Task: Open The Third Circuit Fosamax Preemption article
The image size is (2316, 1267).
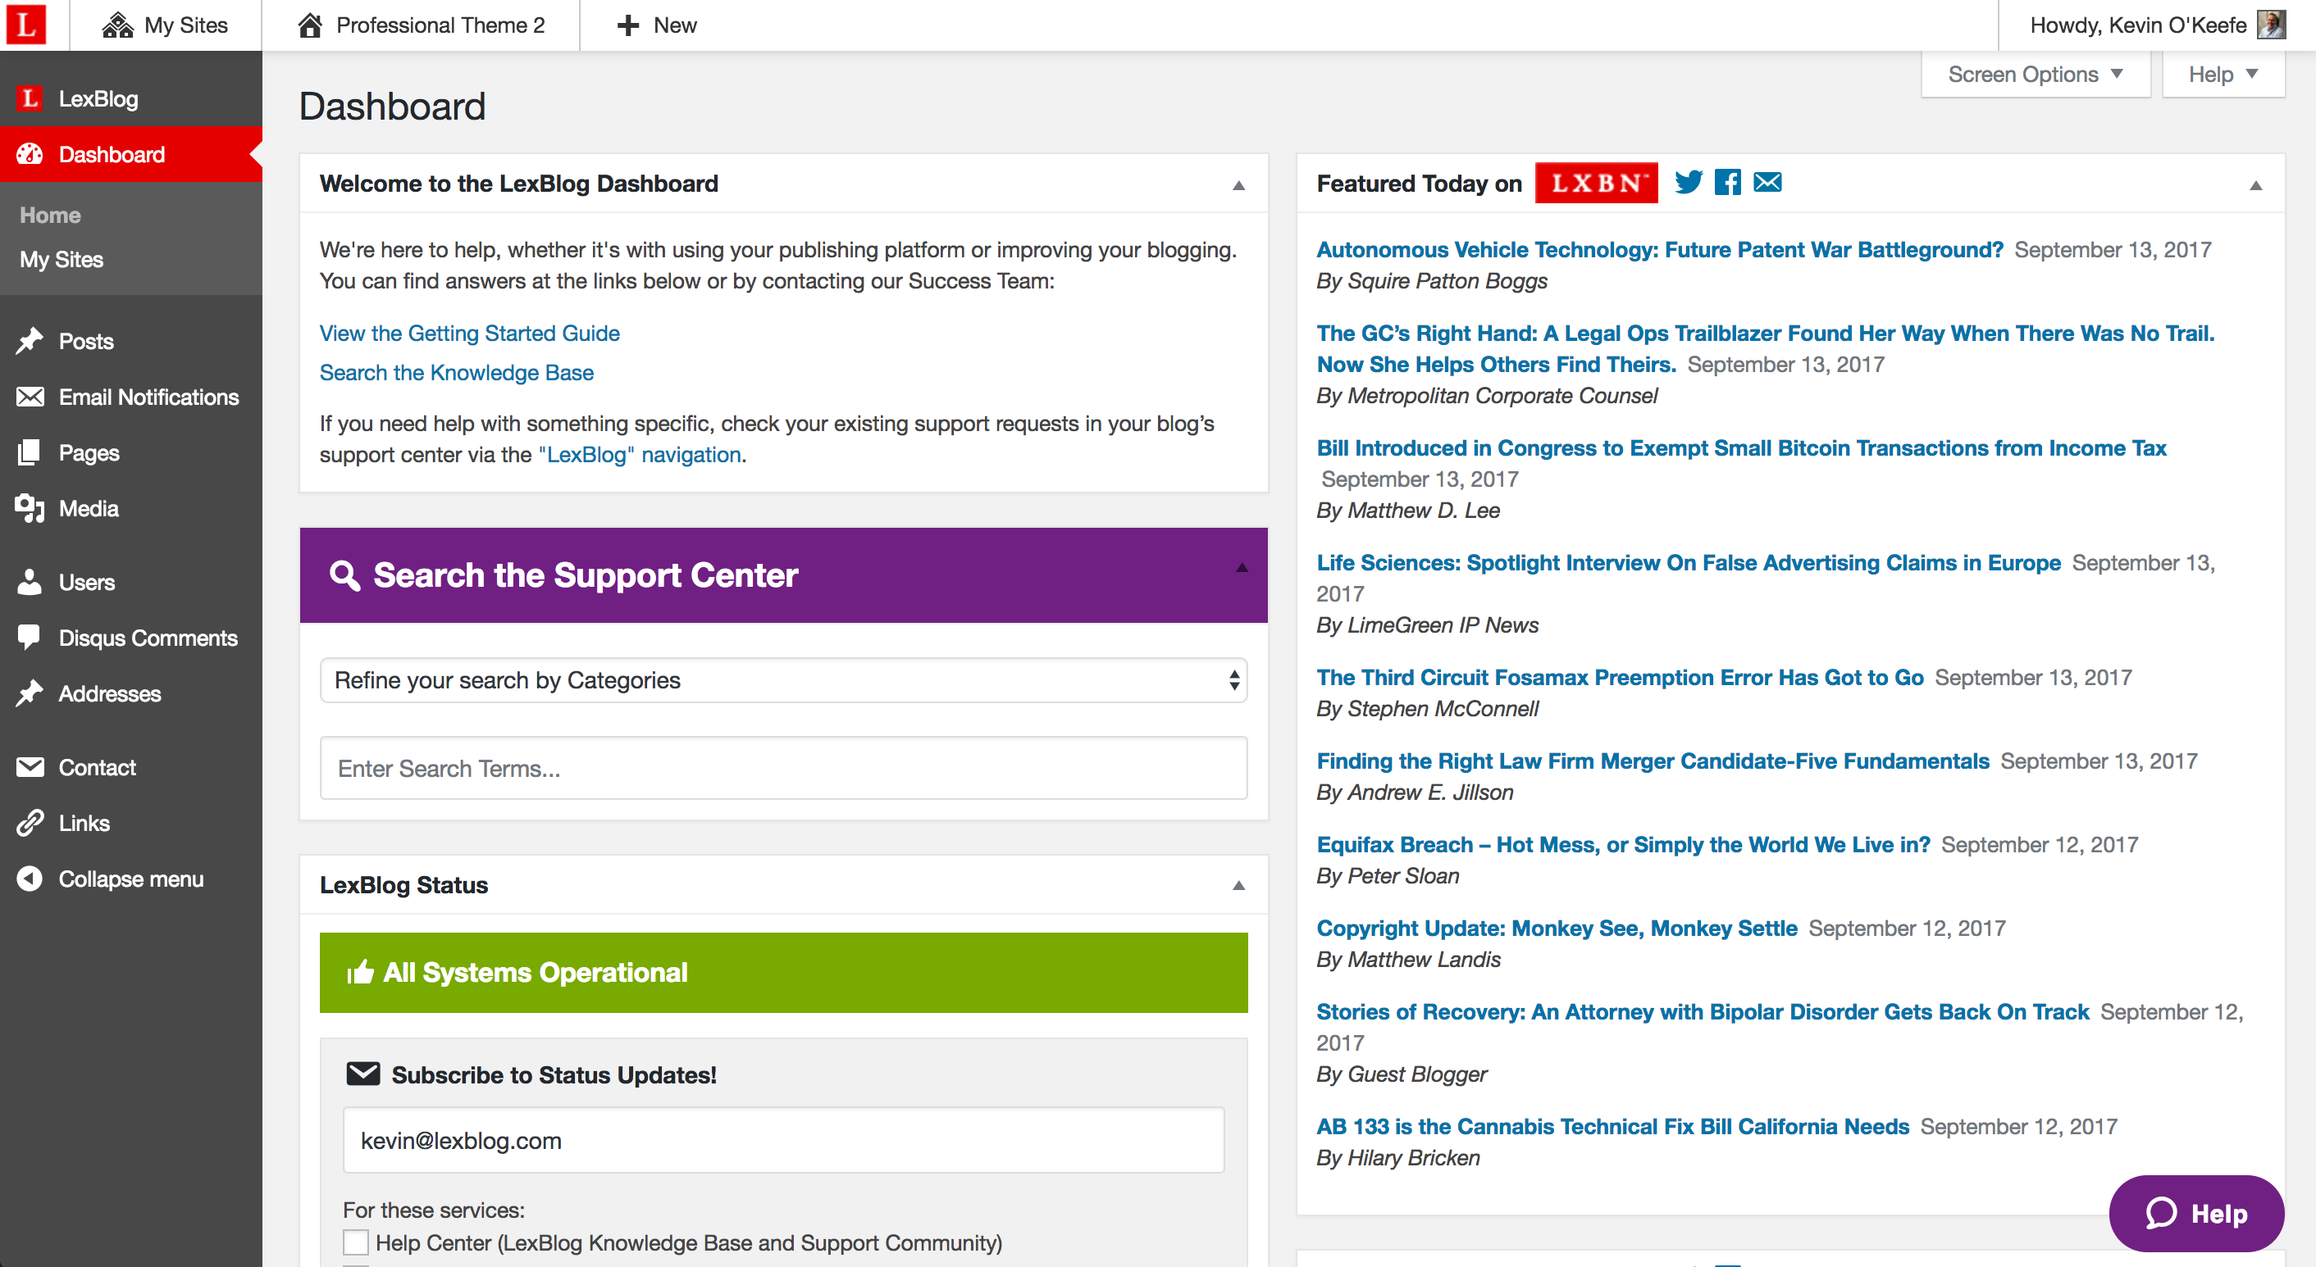Action: click(1620, 678)
